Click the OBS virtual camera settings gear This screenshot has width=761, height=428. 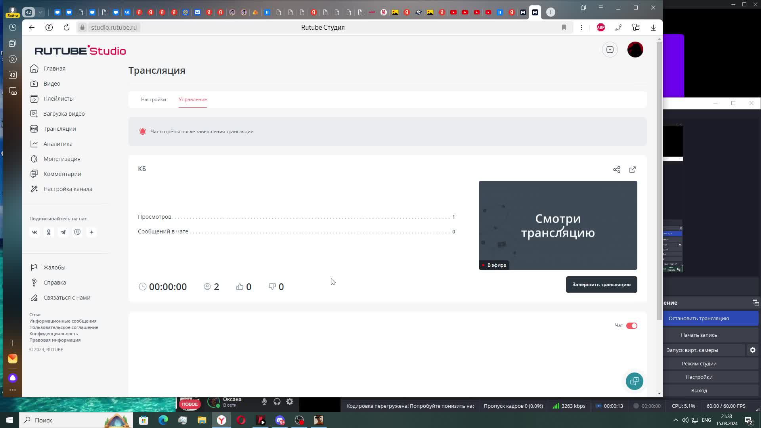point(752,350)
